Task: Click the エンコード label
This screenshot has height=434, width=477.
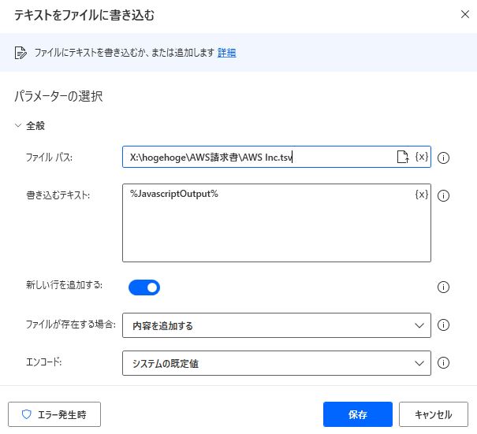Action: click(44, 362)
